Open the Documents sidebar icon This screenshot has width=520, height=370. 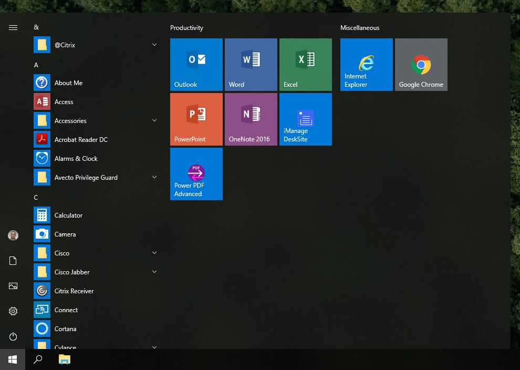pyautogui.click(x=13, y=261)
